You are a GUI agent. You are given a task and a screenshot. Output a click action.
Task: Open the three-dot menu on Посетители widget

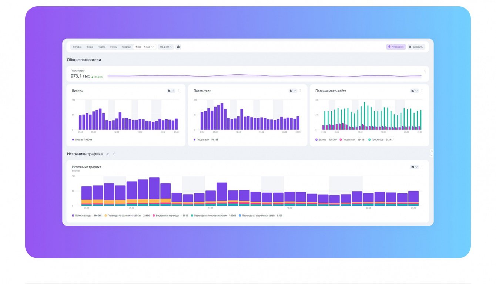coord(300,91)
